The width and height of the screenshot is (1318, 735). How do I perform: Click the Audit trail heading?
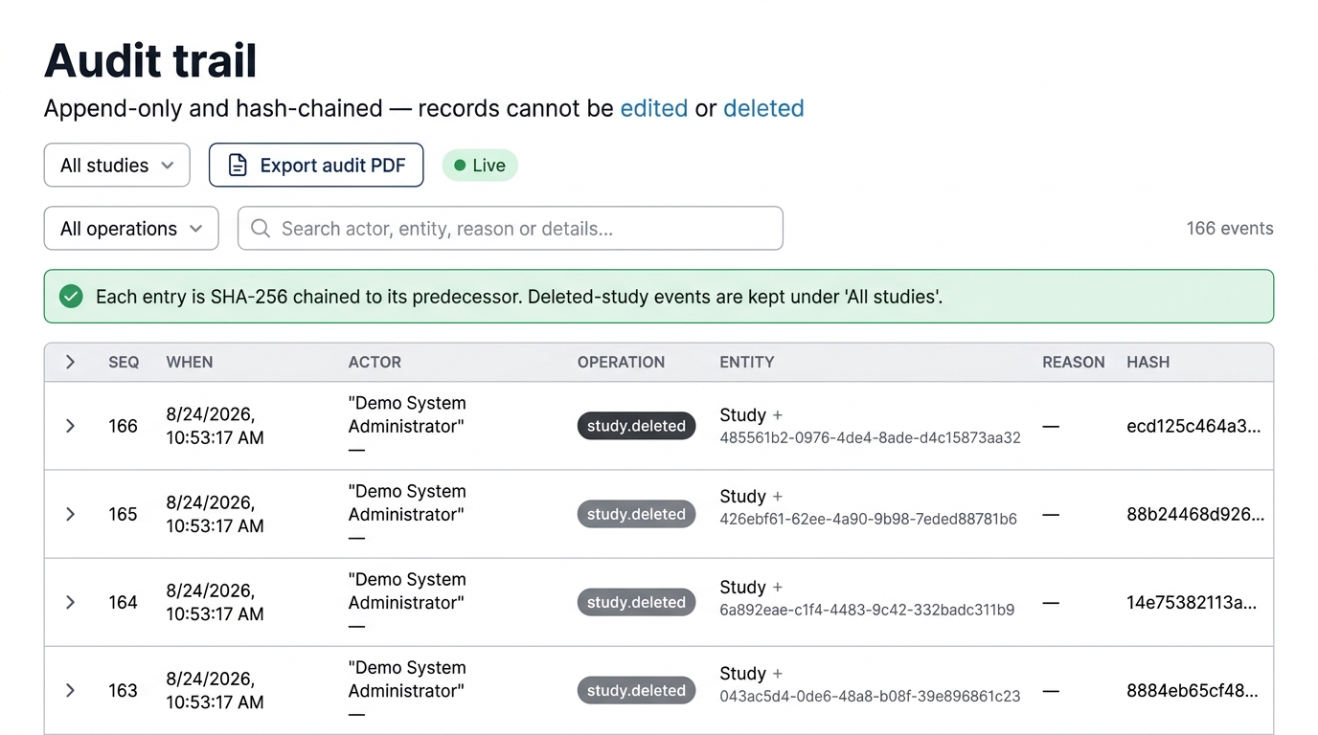coord(150,60)
